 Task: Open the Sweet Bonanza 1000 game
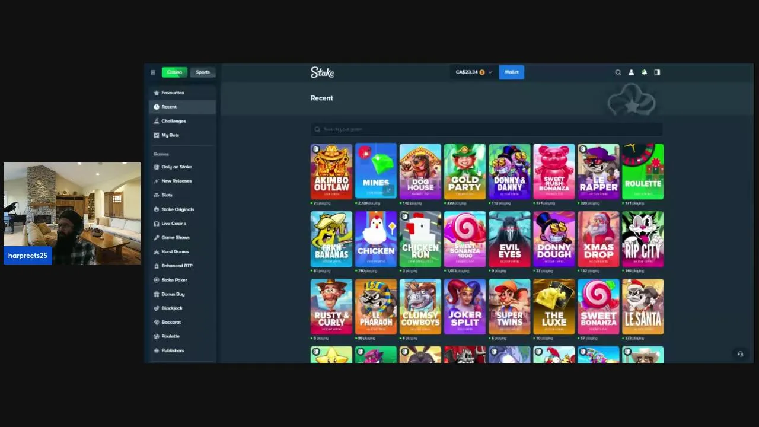(465, 239)
